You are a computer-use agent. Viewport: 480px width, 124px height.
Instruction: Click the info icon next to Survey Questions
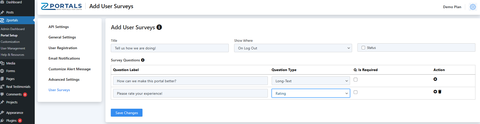(x=143, y=60)
